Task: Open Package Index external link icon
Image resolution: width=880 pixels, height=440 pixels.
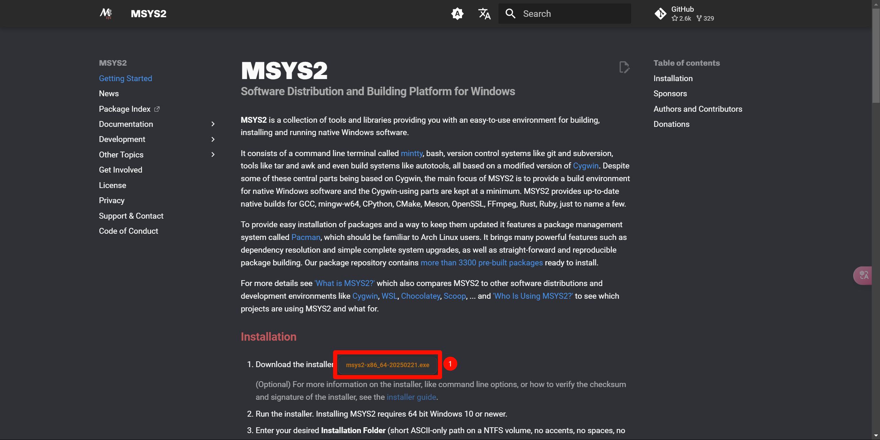Action: point(157,109)
